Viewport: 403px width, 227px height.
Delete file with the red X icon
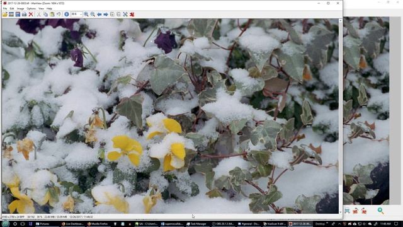point(31,15)
